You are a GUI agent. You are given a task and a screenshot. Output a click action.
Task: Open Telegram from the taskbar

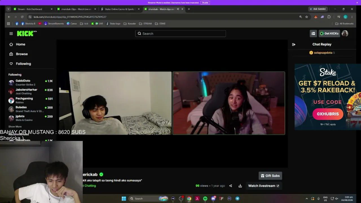(x=237, y=198)
